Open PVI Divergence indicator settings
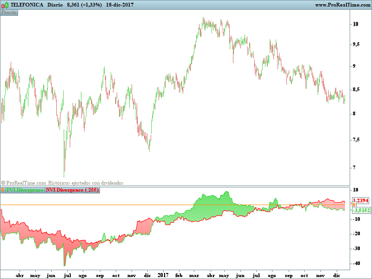Viewport: 372px width, 279px height. coord(25,190)
